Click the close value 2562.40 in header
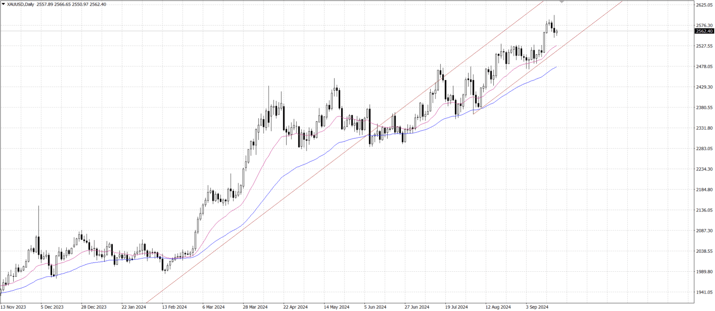 pyautogui.click(x=98, y=4)
